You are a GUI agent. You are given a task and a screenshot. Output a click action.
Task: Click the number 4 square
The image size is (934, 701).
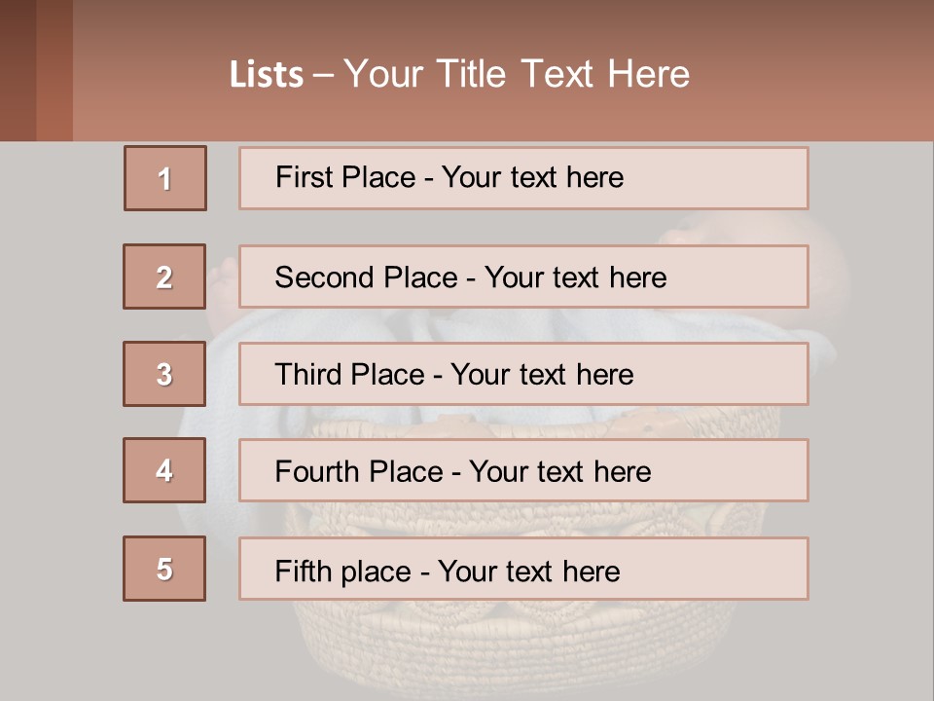pyautogui.click(x=164, y=470)
